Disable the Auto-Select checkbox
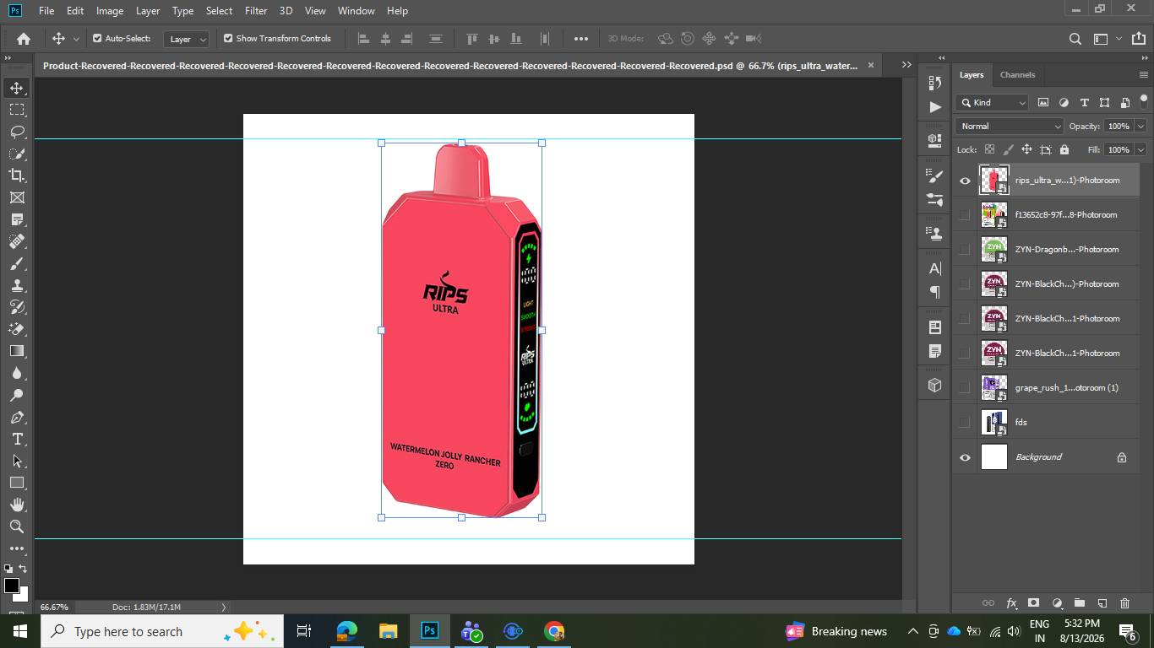The width and height of the screenshot is (1154, 648). [x=97, y=38]
